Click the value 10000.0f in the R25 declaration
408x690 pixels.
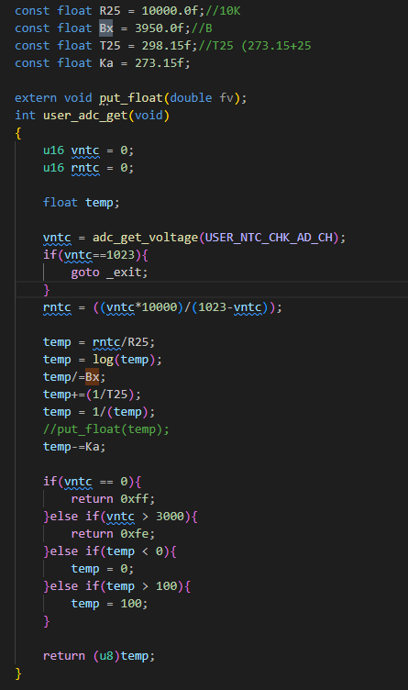click(170, 11)
